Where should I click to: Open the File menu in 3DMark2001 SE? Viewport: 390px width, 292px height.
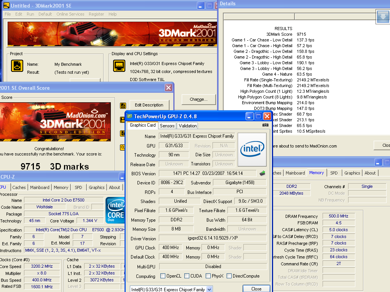click(x=8, y=14)
